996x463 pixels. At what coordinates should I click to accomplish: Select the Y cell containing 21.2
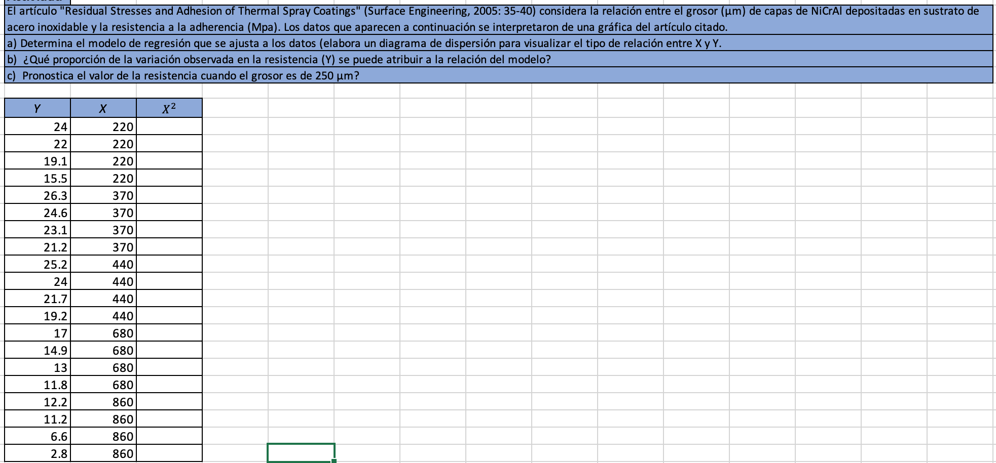(38, 247)
